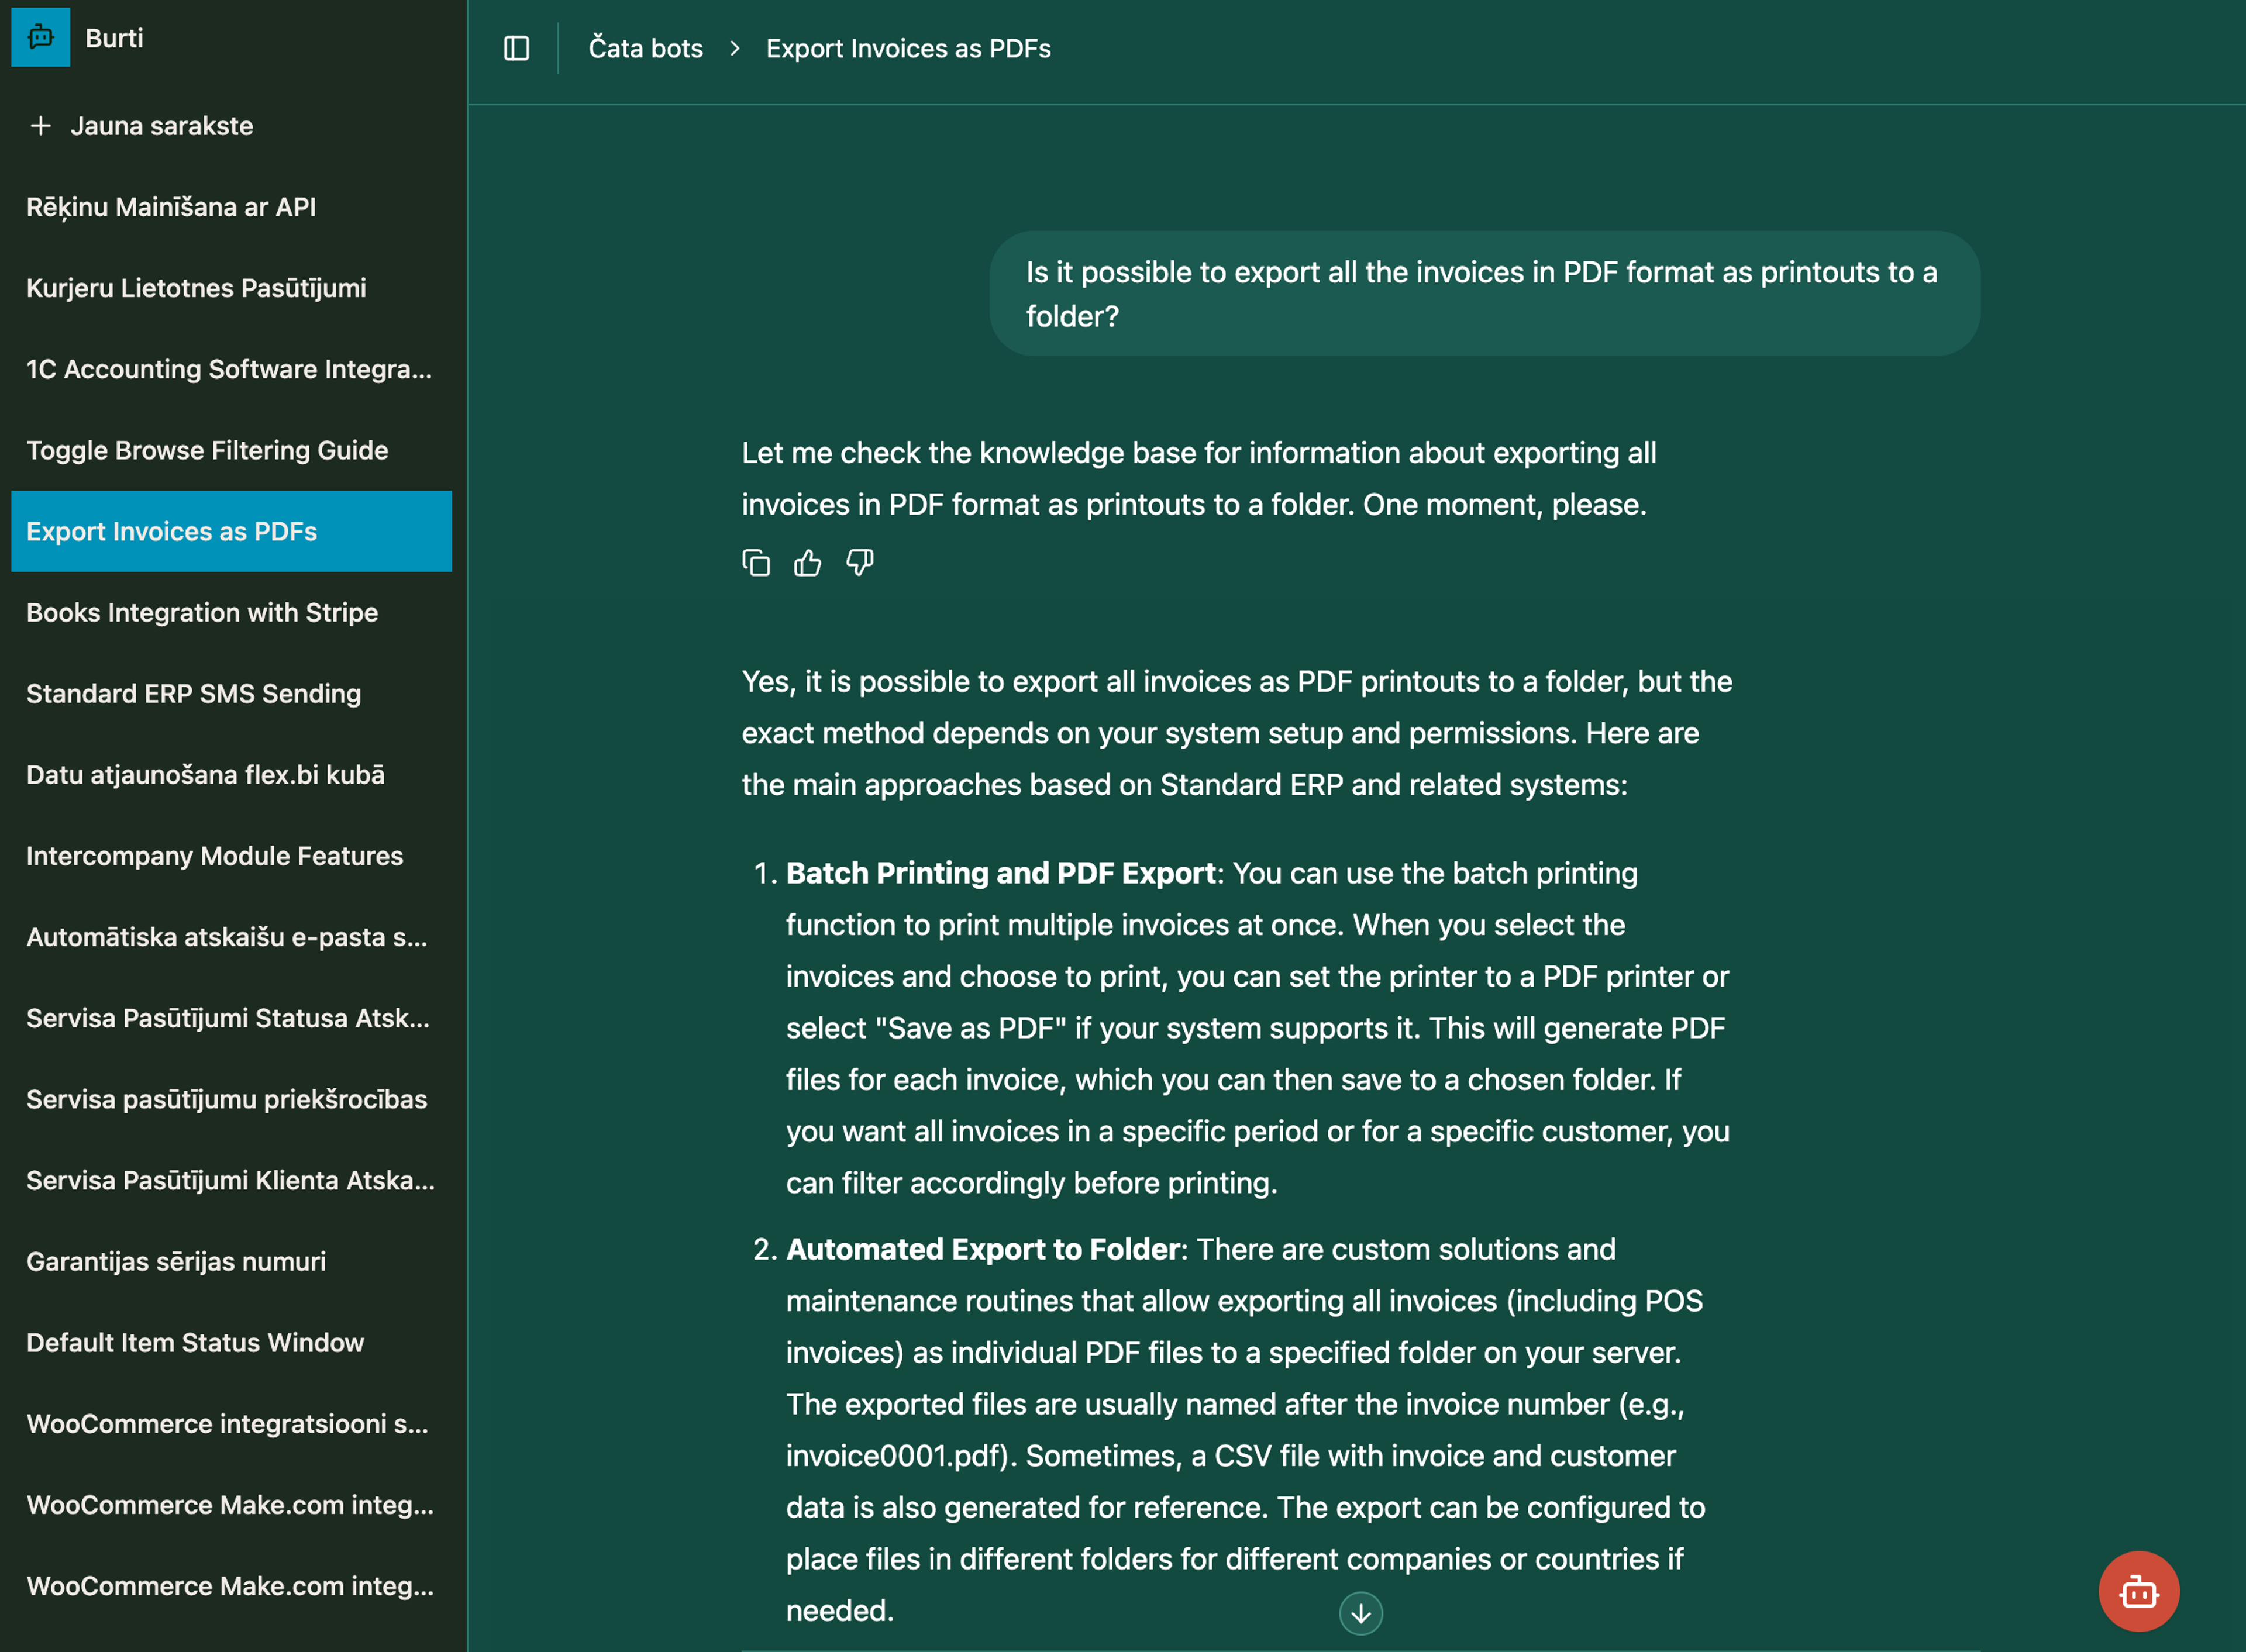The image size is (2246, 1652).
Task: Open the Datu atjaunošana flex.bi kubā chat
Action: pyautogui.click(x=231, y=774)
